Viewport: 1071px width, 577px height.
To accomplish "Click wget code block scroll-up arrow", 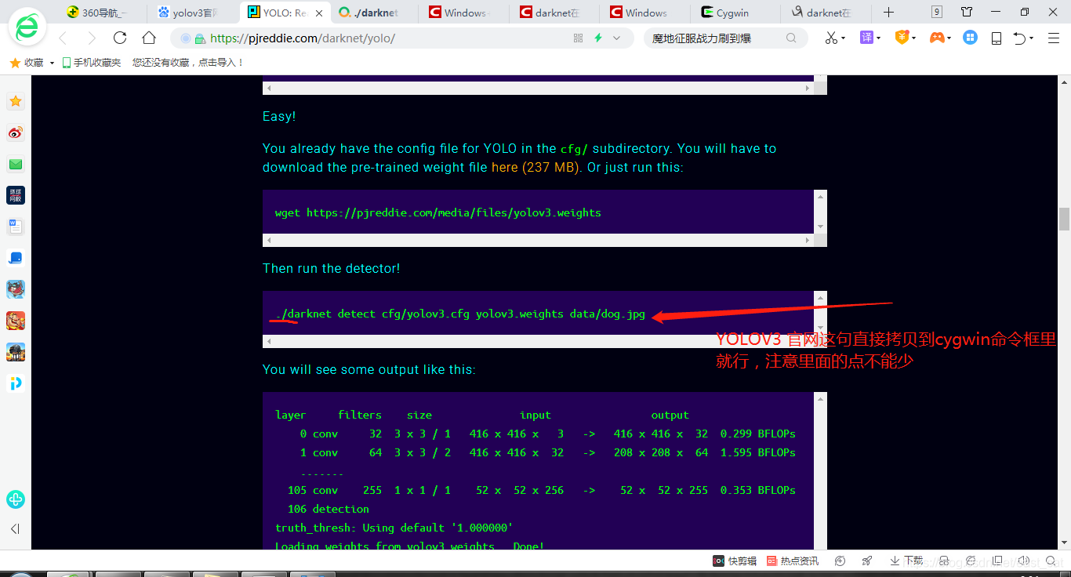I will click(821, 196).
